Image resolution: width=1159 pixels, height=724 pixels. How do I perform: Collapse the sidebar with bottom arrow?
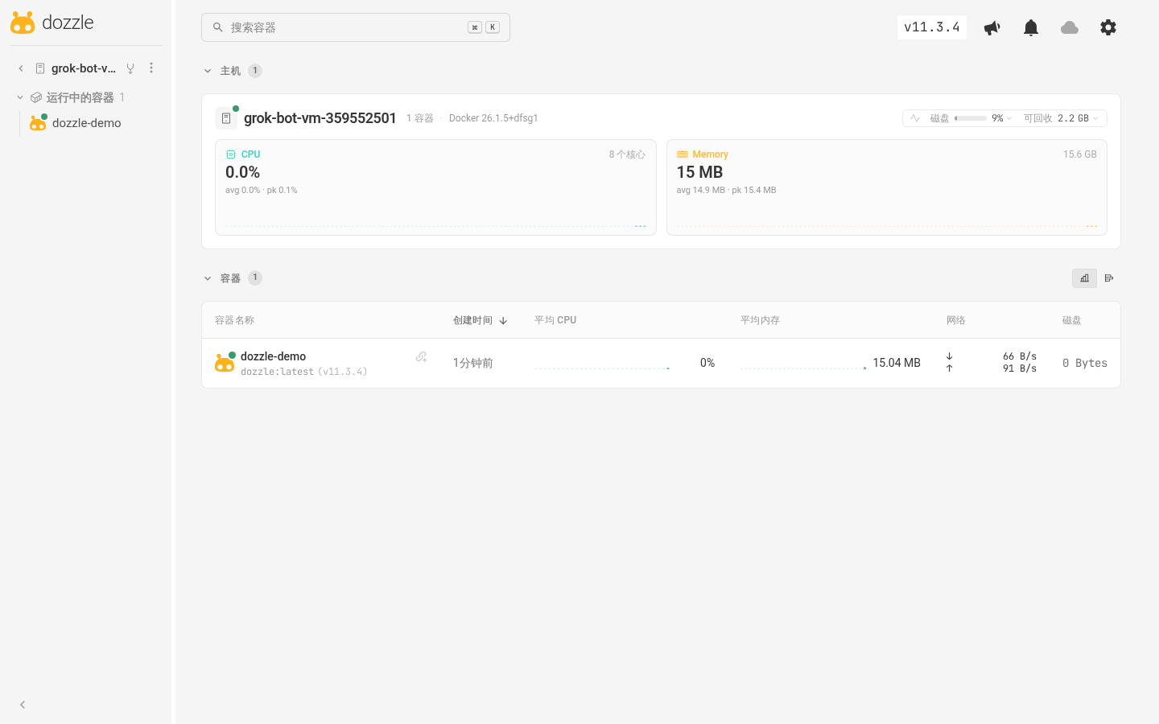click(x=23, y=705)
